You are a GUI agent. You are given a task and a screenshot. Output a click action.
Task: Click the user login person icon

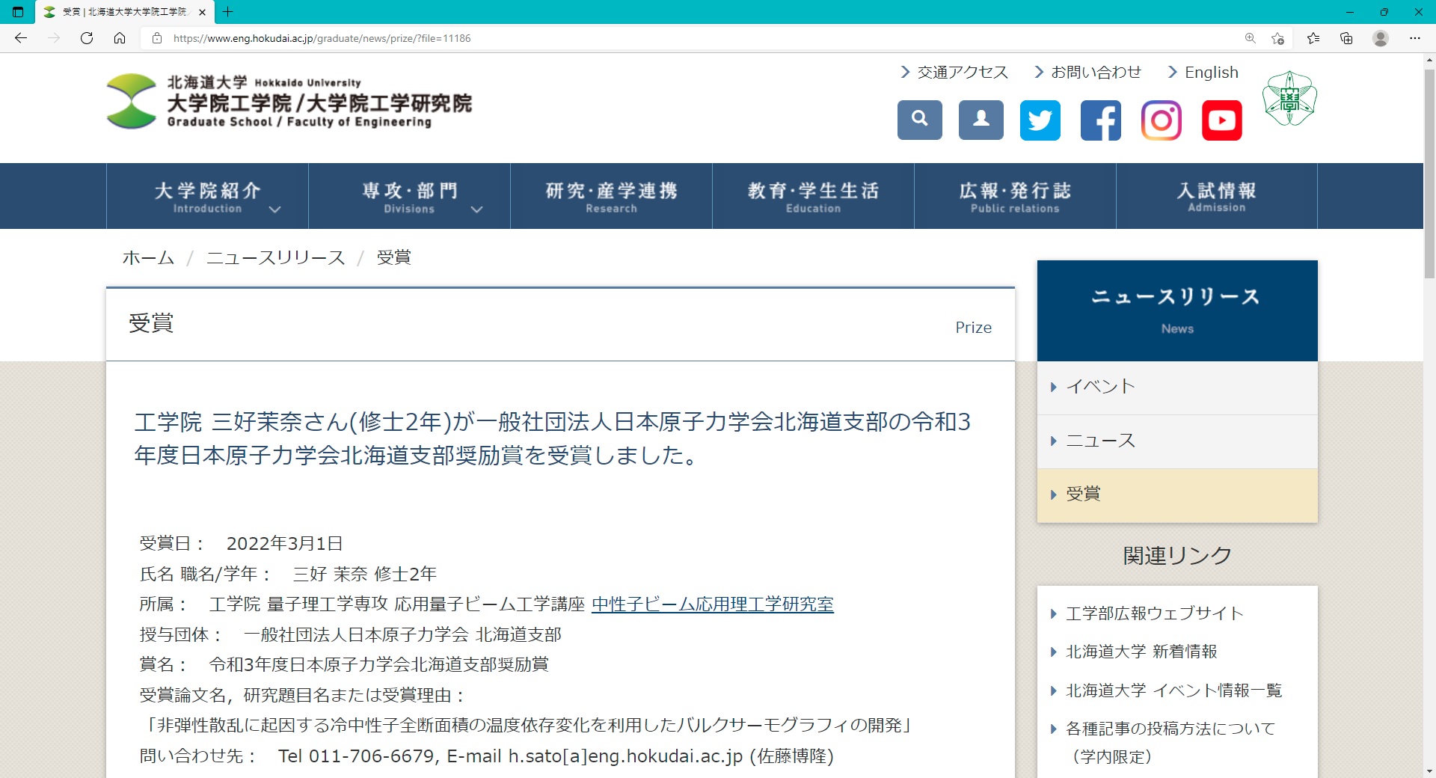click(981, 120)
